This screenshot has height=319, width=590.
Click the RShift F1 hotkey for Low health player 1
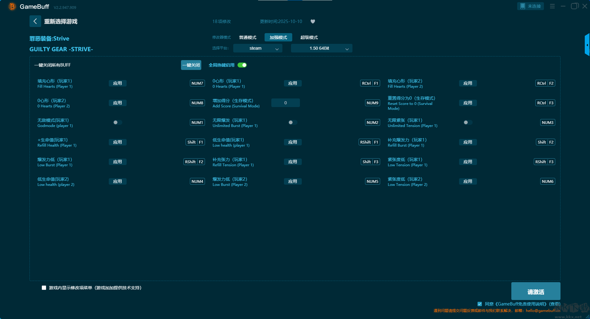pos(369,142)
